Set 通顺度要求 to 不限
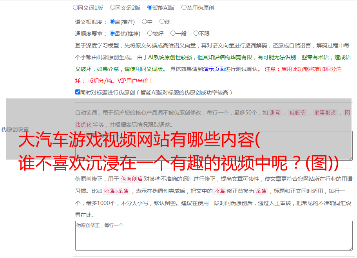The width and height of the screenshot is (357, 258). point(196,33)
